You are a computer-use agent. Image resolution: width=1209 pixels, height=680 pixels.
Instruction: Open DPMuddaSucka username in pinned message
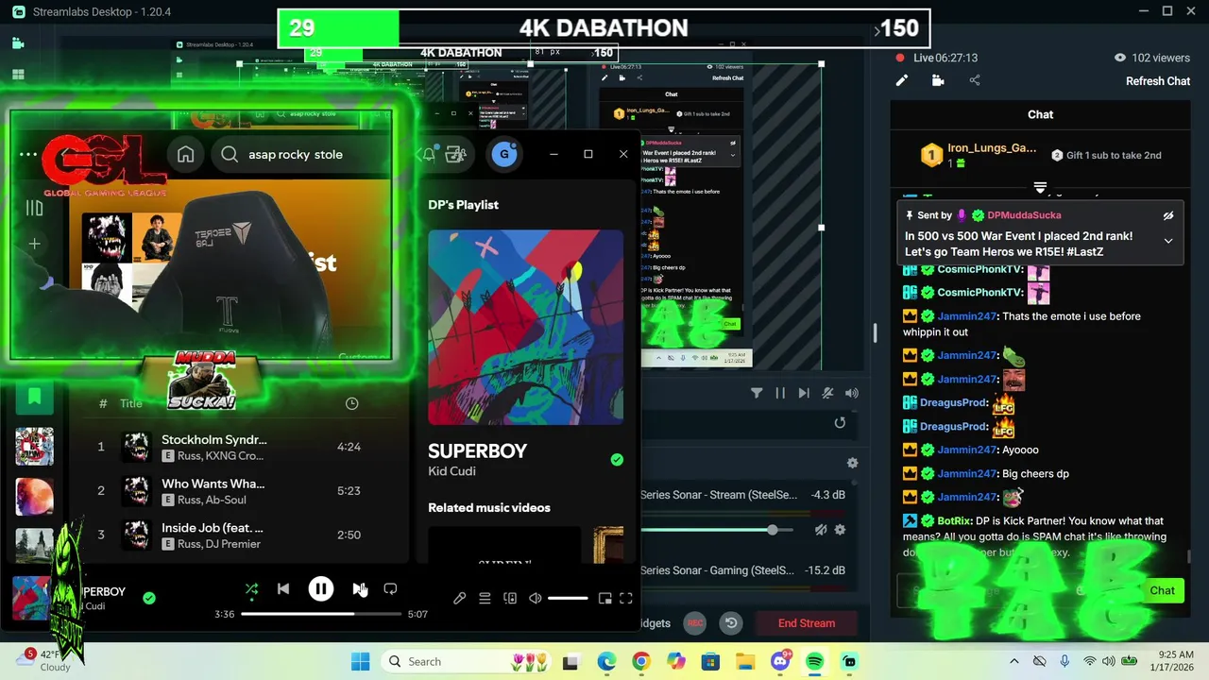tap(1024, 215)
